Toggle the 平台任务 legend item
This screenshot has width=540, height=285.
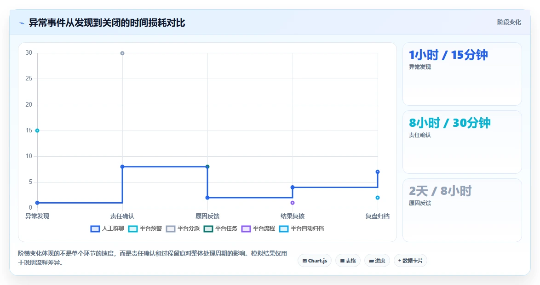coord(220,228)
